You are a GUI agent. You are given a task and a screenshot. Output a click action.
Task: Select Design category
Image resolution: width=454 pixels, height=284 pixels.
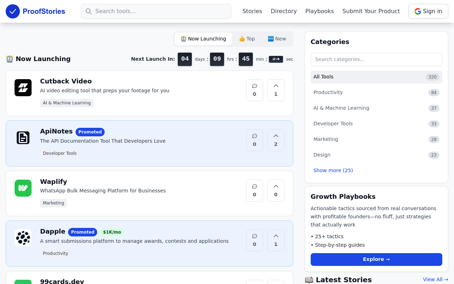376,155
